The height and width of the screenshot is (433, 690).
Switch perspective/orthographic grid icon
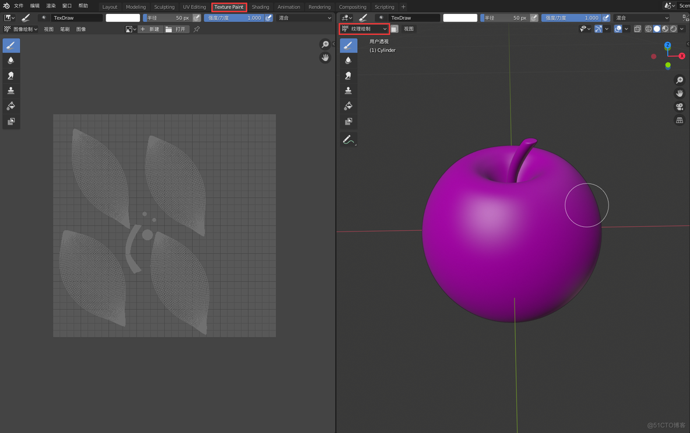[x=680, y=120]
